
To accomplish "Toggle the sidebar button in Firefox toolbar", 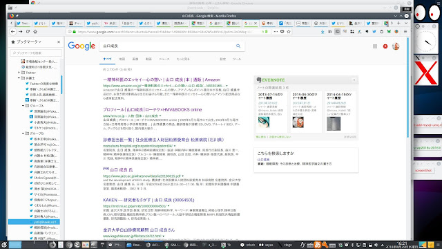I will click(x=338, y=32).
